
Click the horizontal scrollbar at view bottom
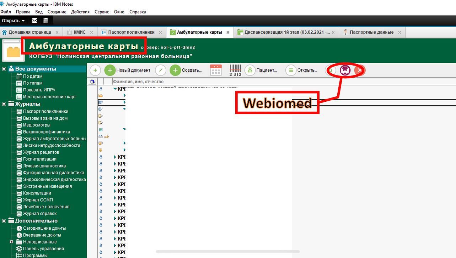(x=227, y=252)
